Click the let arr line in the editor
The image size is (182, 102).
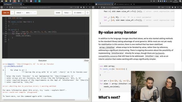click(x=34, y=32)
